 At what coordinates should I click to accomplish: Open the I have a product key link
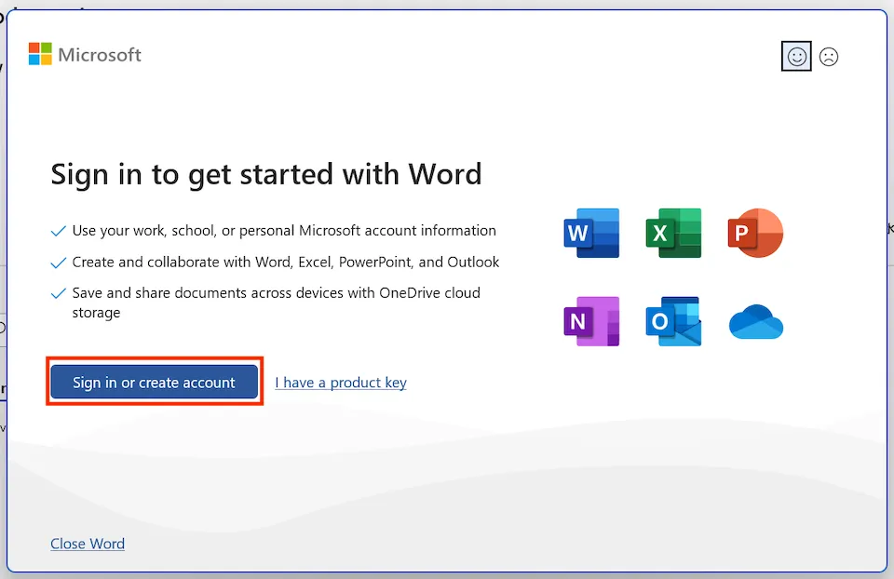tap(341, 383)
